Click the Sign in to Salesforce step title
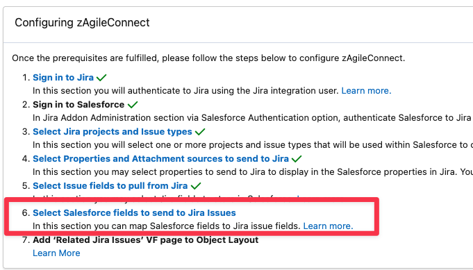 pyautogui.click(x=78, y=105)
